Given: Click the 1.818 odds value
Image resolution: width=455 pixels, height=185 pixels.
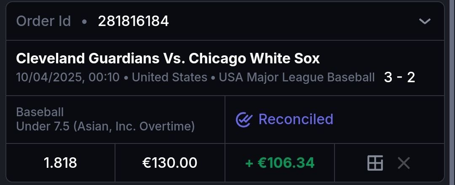Looking at the screenshot, I should point(60,163).
